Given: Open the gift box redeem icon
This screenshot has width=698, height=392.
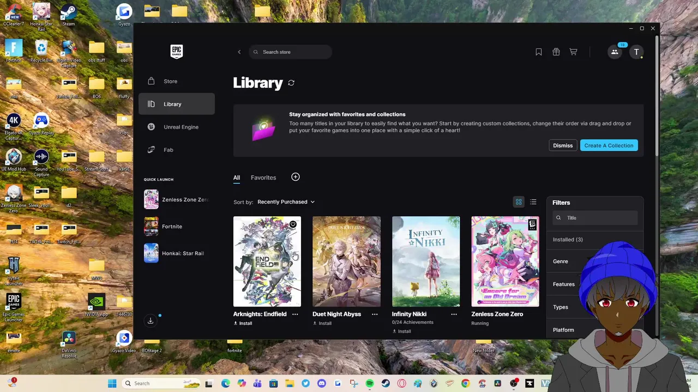Looking at the screenshot, I should pos(556,52).
